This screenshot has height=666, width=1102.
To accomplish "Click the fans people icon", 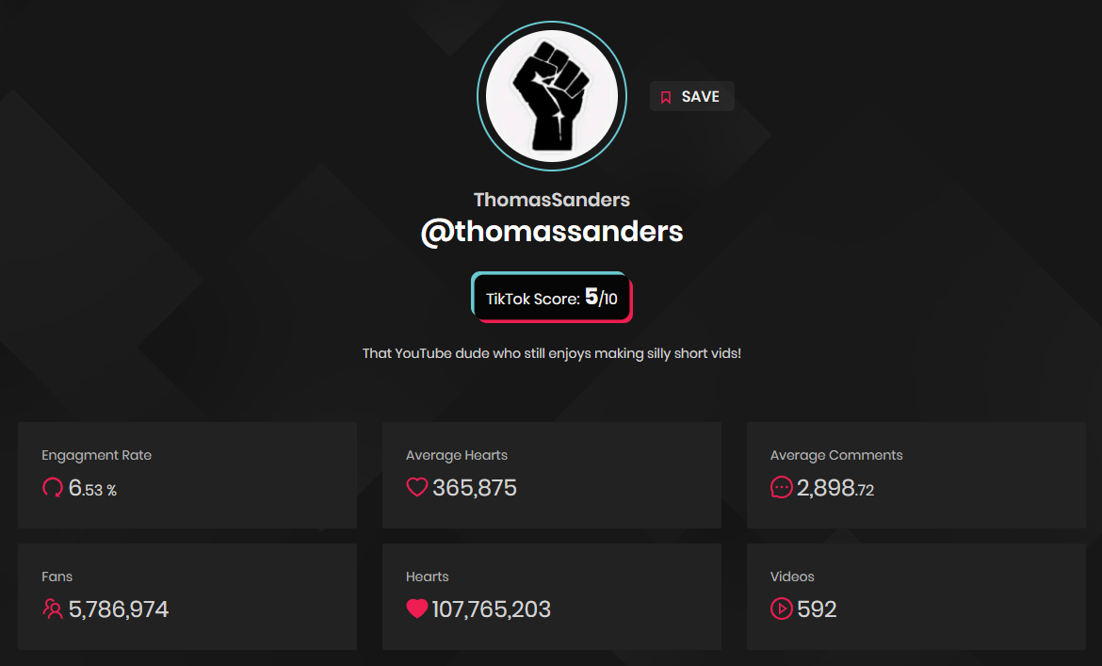I will (53, 609).
